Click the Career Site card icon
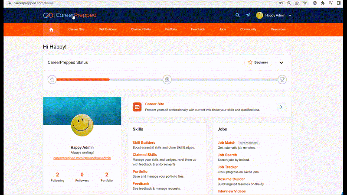The height and width of the screenshot is (195, 347). (x=137, y=107)
